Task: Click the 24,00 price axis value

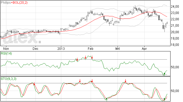Action: point(175,7)
